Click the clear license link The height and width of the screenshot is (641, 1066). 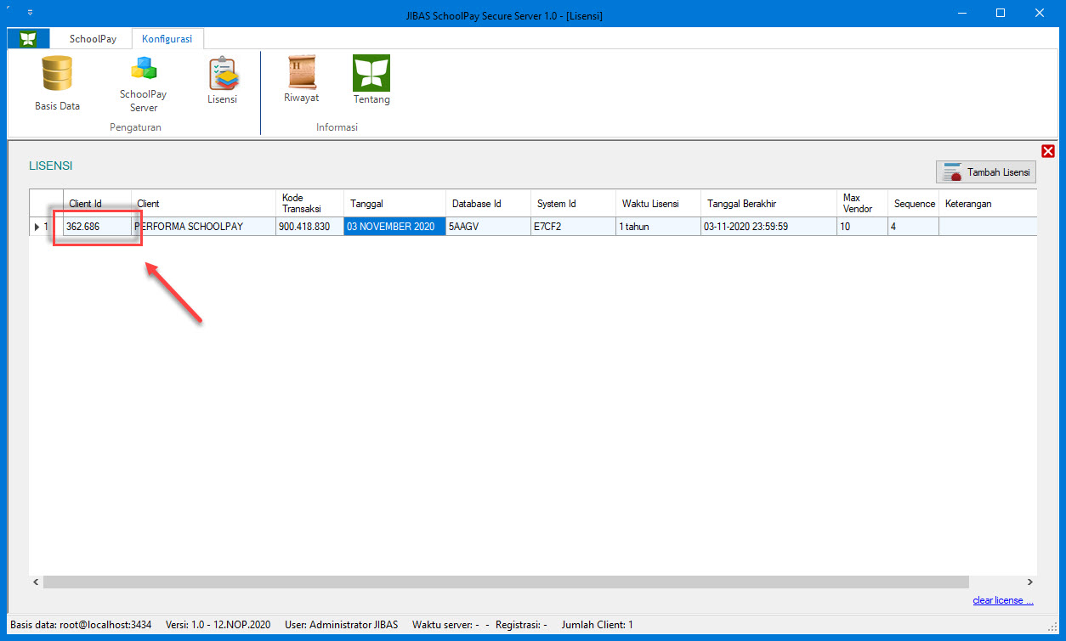pyautogui.click(x=1003, y=601)
